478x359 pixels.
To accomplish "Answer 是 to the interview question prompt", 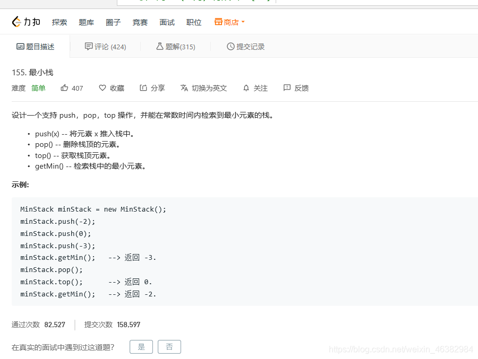I will [x=141, y=346].
